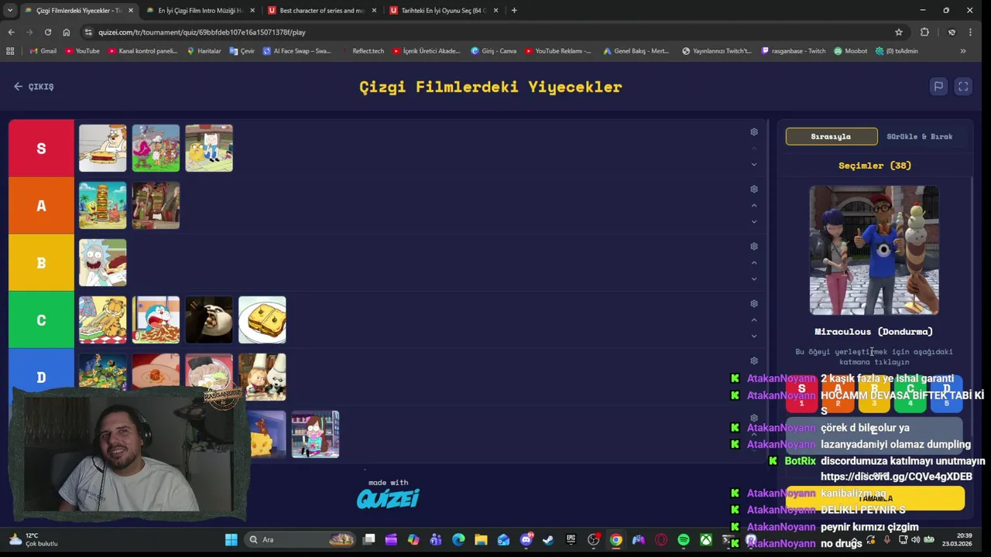Place item in red S tier button

click(801, 395)
